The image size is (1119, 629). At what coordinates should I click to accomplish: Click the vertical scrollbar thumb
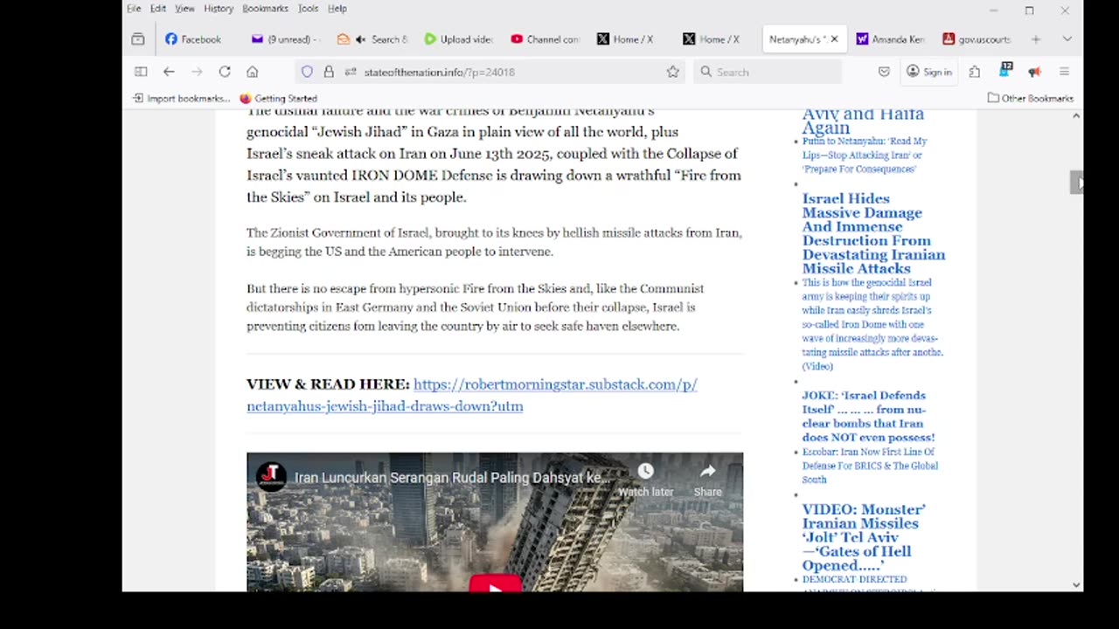click(1076, 183)
